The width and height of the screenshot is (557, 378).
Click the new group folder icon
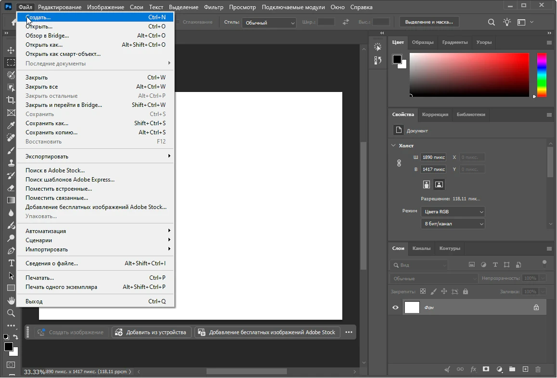[x=512, y=369]
